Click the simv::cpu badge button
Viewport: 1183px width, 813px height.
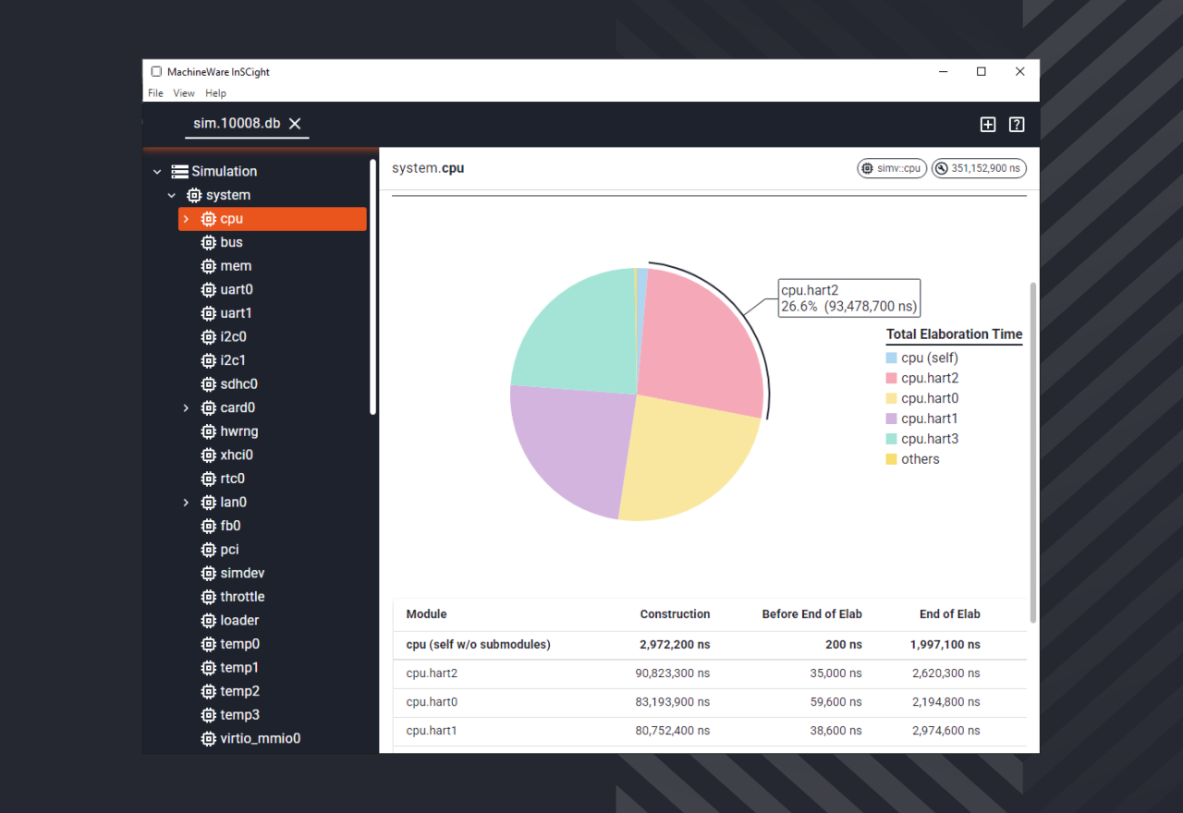[891, 168]
